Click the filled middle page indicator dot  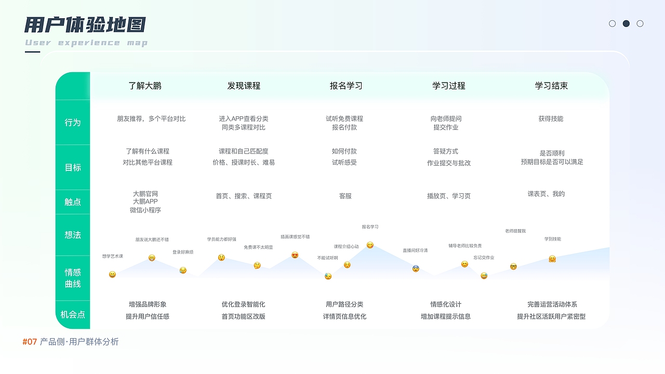(625, 23)
